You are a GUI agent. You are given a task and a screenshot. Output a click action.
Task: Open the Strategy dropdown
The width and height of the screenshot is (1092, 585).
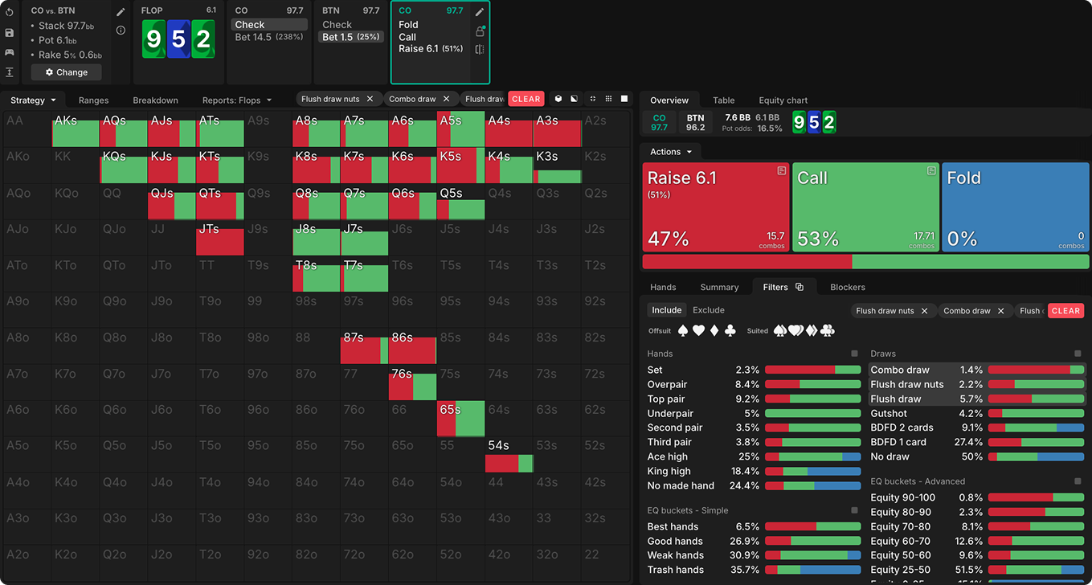tap(33, 100)
